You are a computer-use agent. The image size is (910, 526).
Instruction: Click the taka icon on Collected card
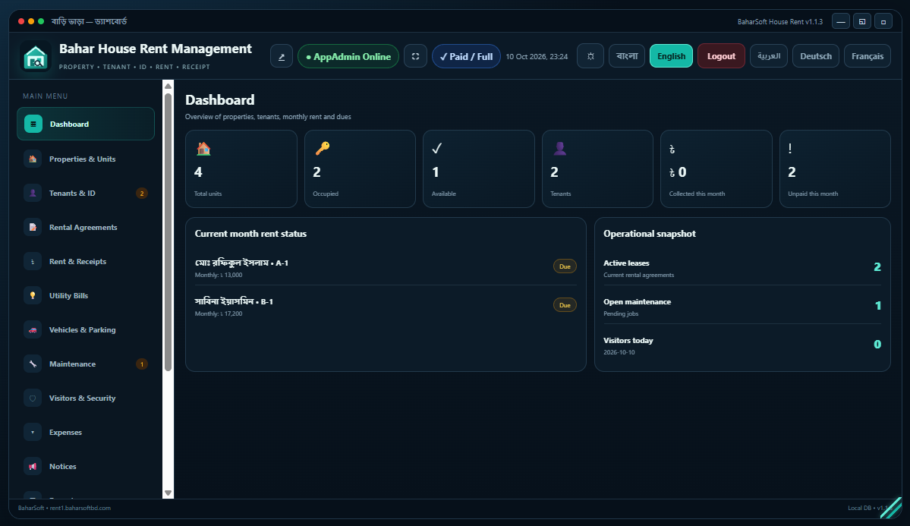(672, 150)
